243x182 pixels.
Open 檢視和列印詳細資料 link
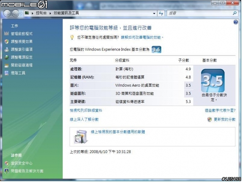point(86,111)
